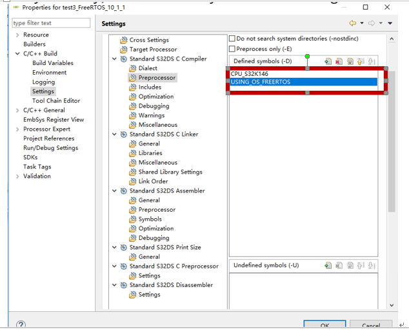The image size is (409, 332).
Task: Click the Cancel button
Action: 371,324
